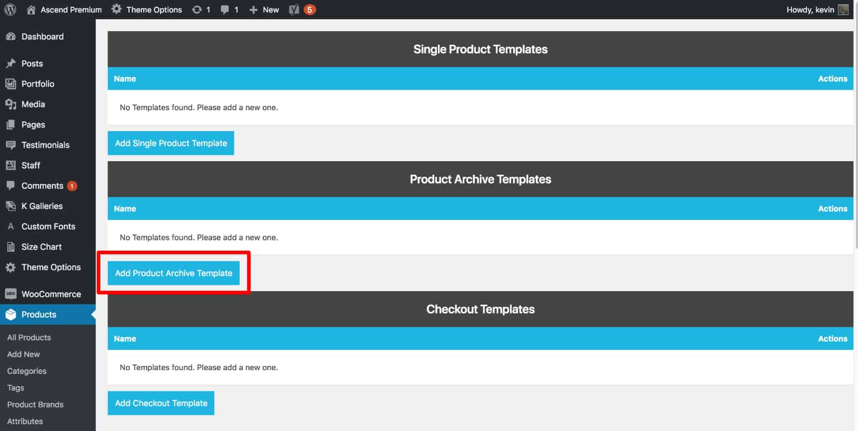Open Product Brands submenu link
This screenshot has height=431, width=858.
[35, 404]
